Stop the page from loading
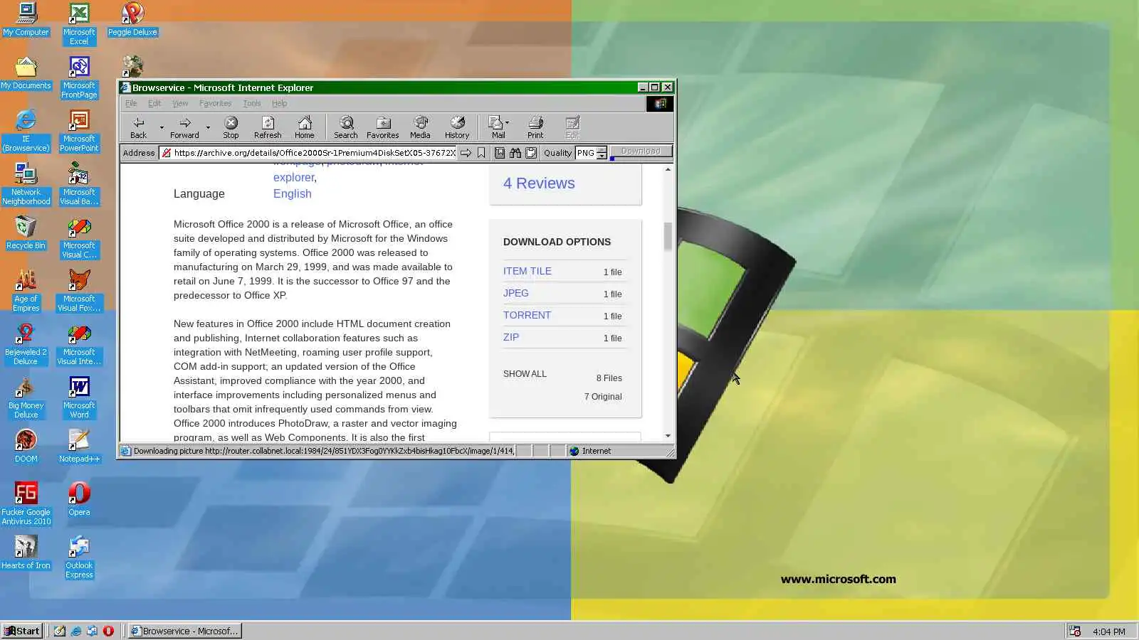Viewport: 1139px width, 640px height. [231, 127]
